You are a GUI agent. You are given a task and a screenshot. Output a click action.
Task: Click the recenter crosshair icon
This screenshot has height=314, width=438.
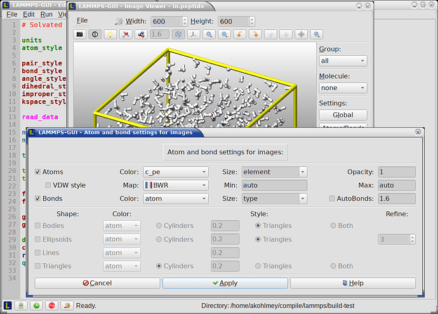pos(301,34)
